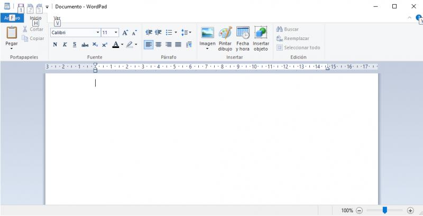Viewport: 423px width, 216px height.
Task: Click the WordPad application icon in title bar
Action: [7, 6]
